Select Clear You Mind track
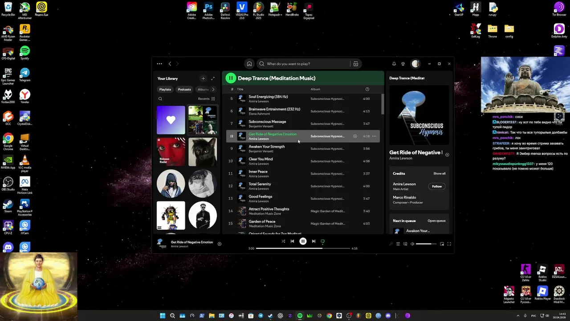The image size is (570, 321). (x=303, y=161)
